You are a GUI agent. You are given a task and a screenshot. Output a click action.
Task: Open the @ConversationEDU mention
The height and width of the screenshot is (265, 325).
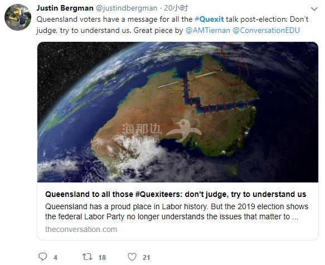click(266, 31)
